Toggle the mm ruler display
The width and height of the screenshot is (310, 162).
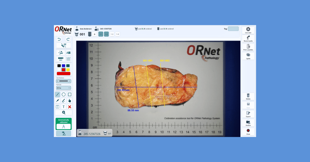click(60, 59)
